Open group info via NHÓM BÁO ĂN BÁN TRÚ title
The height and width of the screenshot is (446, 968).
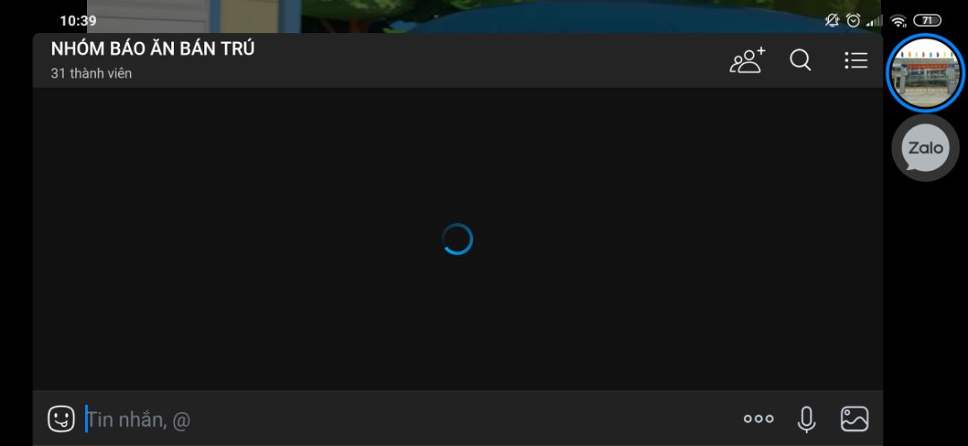(x=152, y=49)
